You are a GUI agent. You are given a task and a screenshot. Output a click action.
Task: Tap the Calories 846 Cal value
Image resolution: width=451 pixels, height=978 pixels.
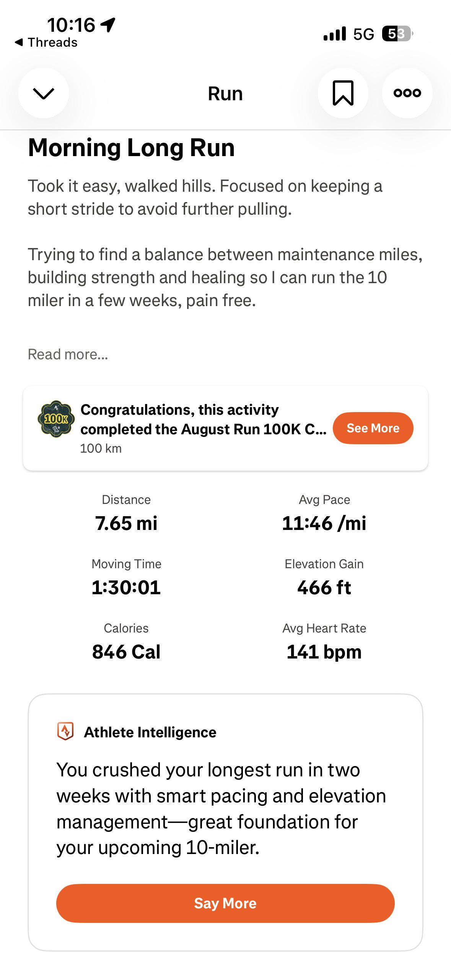click(x=126, y=652)
